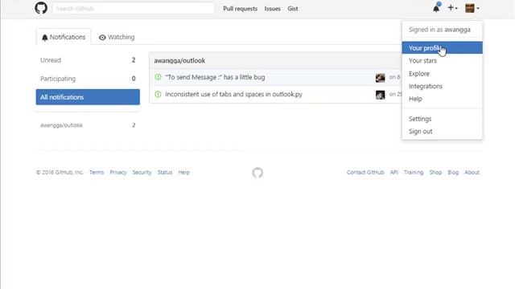The height and width of the screenshot is (289, 515).
Task: Open API footer link
Action: (393, 173)
